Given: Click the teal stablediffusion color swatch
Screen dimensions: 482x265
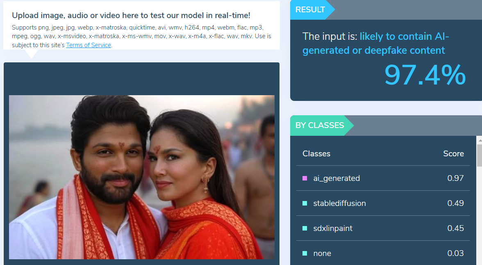Looking at the screenshot, I should (x=305, y=203).
